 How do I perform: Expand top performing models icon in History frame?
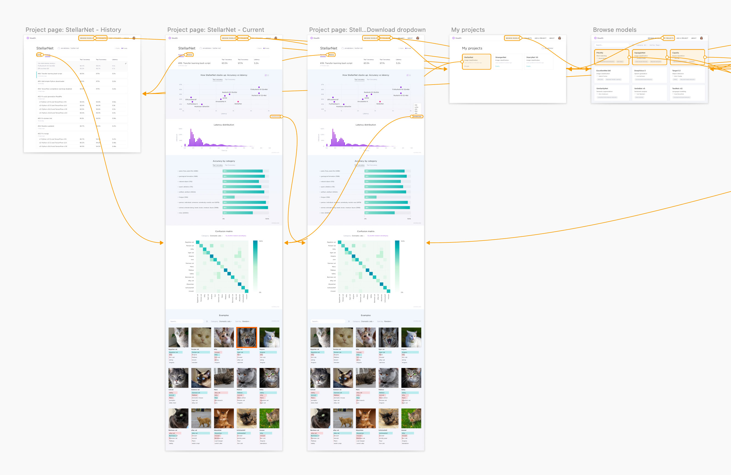[126, 63]
